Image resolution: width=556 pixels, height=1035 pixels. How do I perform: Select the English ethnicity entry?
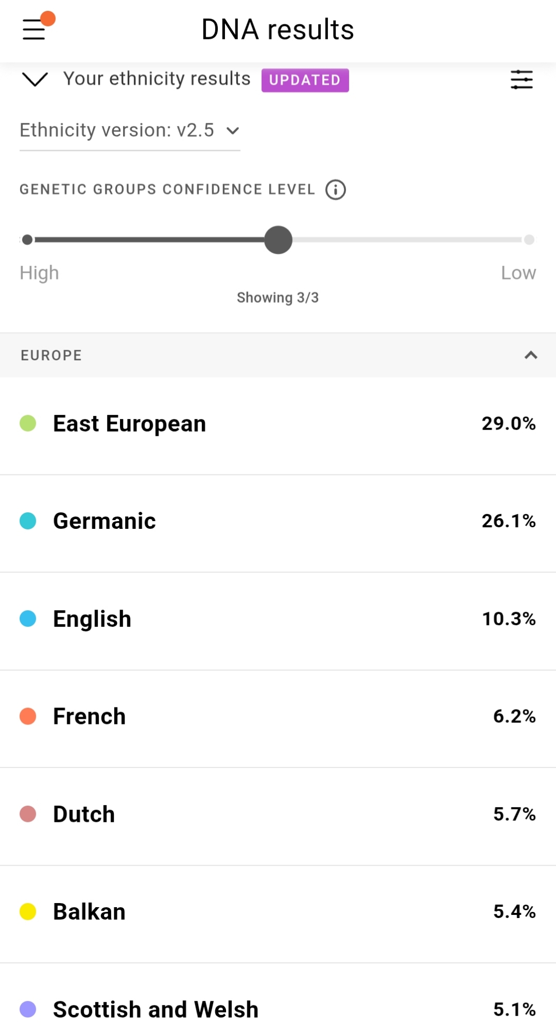(x=278, y=619)
